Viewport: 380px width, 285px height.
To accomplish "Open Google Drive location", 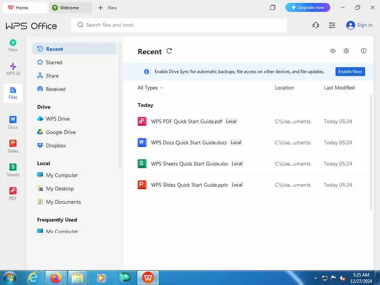I will 74,132.
